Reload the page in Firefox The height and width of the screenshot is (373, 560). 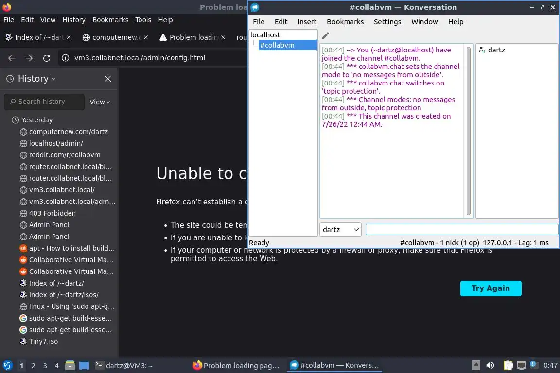[47, 58]
